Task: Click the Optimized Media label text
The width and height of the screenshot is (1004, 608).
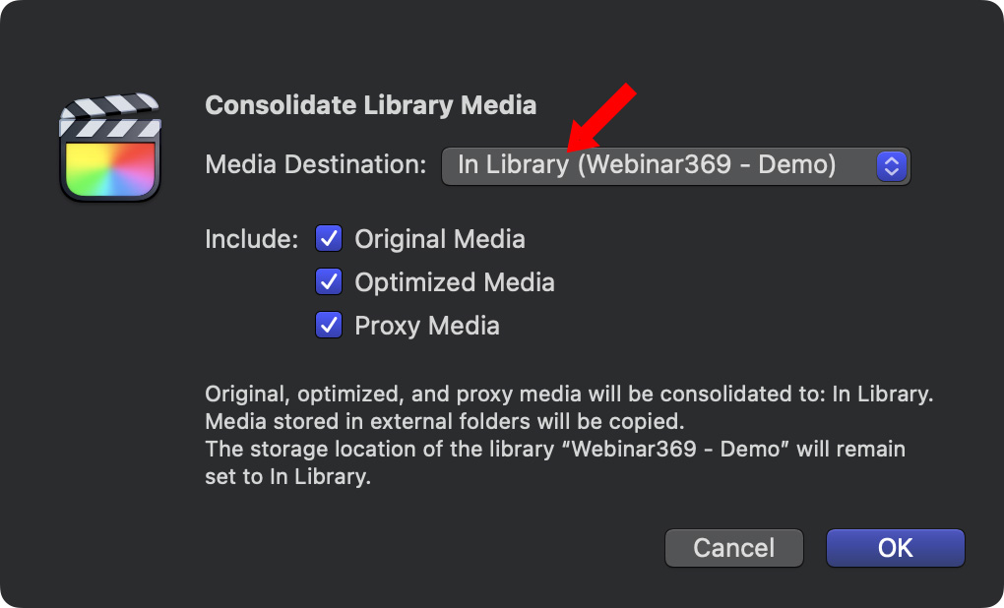Action: pos(455,282)
